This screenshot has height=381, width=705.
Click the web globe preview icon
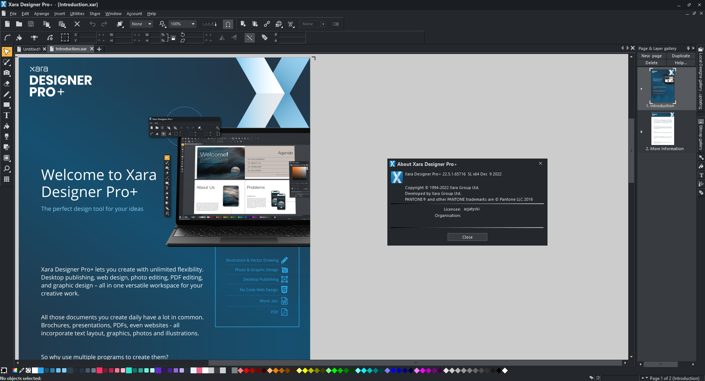click(x=279, y=24)
